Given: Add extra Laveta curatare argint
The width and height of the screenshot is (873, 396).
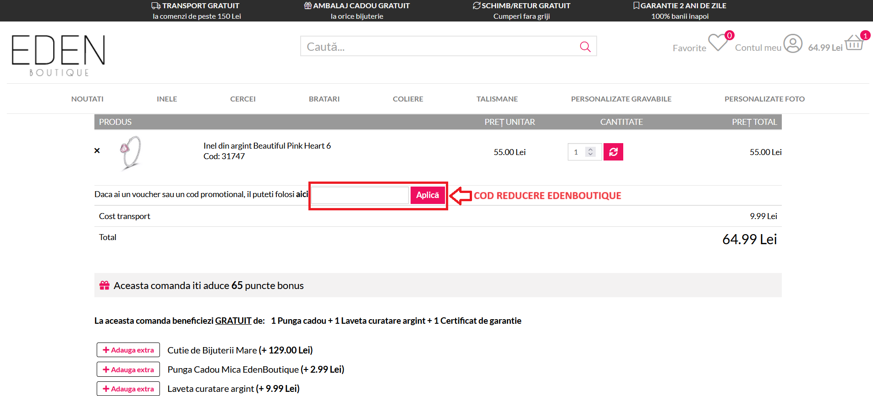Looking at the screenshot, I should click(128, 389).
